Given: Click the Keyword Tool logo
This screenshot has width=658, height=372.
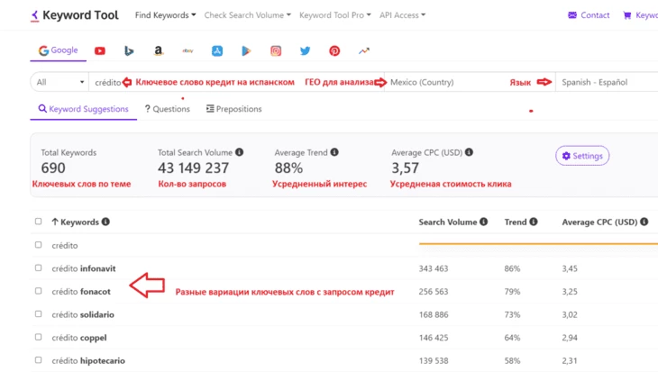Looking at the screenshot, I should [75, 15].
